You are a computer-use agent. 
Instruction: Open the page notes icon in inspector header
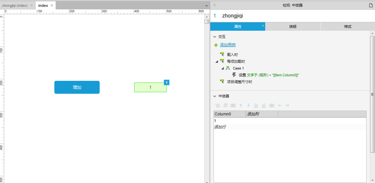[x=371, y=5]
